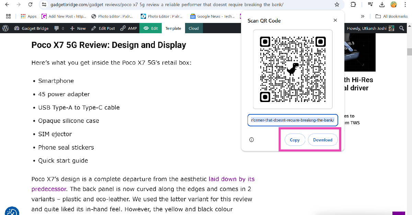Open the accessibility widget at bottom left
Viewport: 412px width, 215px height.
[12, 210]
